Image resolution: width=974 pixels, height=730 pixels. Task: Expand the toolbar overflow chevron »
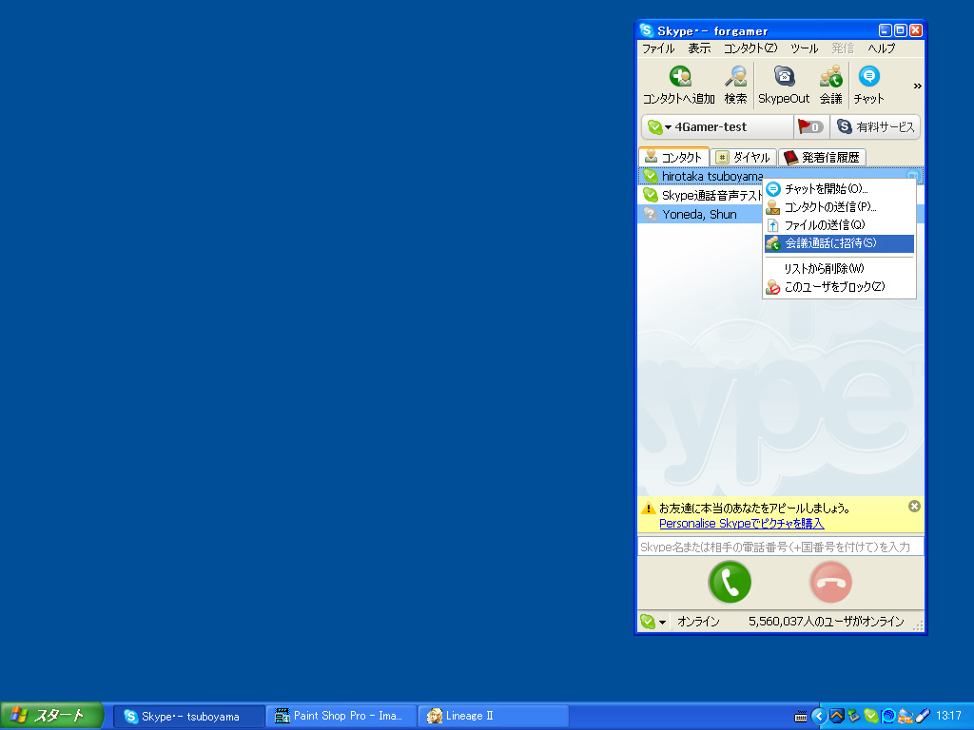(918, 86)
